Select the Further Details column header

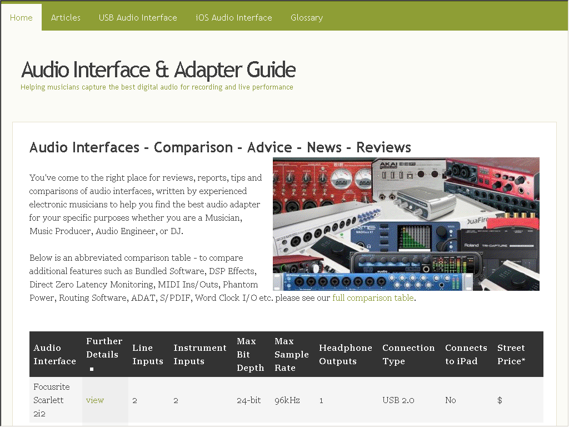[104, 354]
